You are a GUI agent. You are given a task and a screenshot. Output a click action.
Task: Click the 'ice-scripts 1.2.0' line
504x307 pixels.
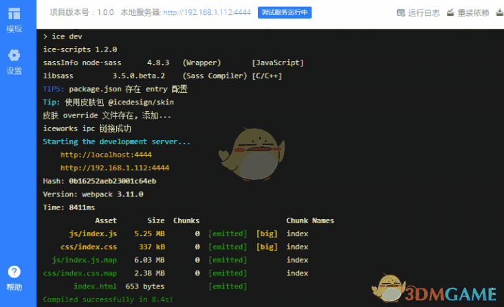(x=80, y=49)
